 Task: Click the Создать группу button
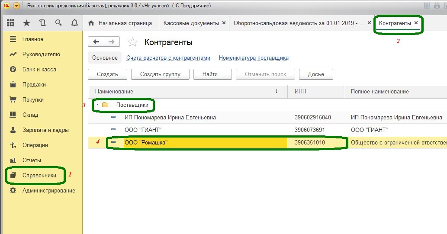(160, 74)
